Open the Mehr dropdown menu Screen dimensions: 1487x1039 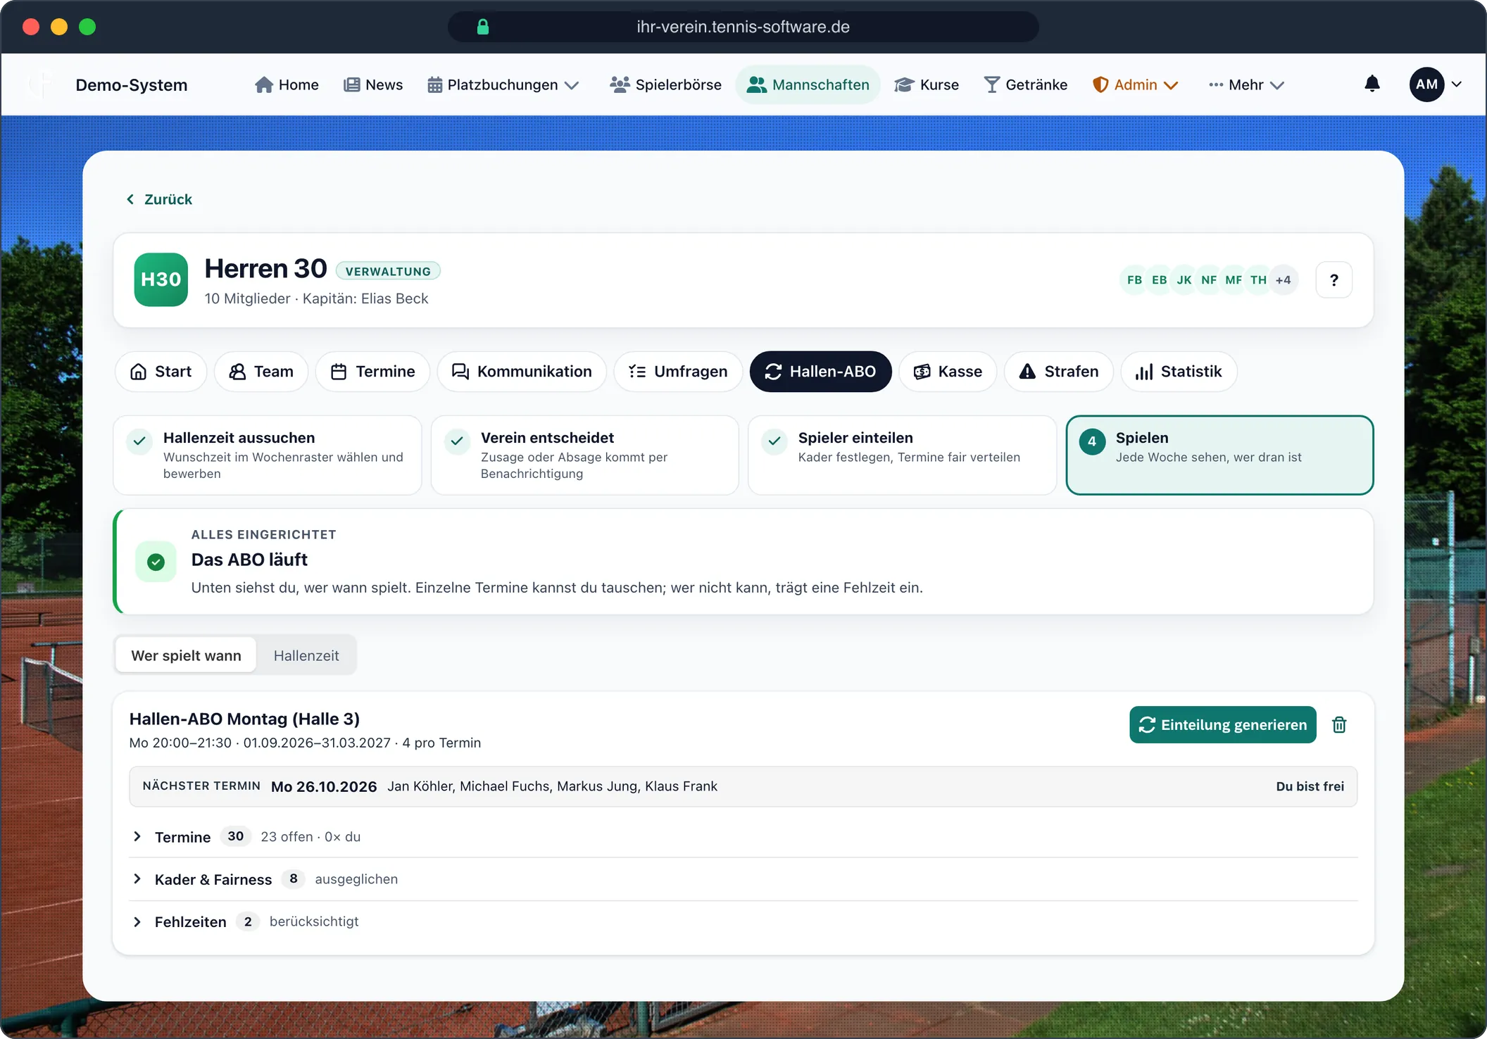pos(1246,84)
